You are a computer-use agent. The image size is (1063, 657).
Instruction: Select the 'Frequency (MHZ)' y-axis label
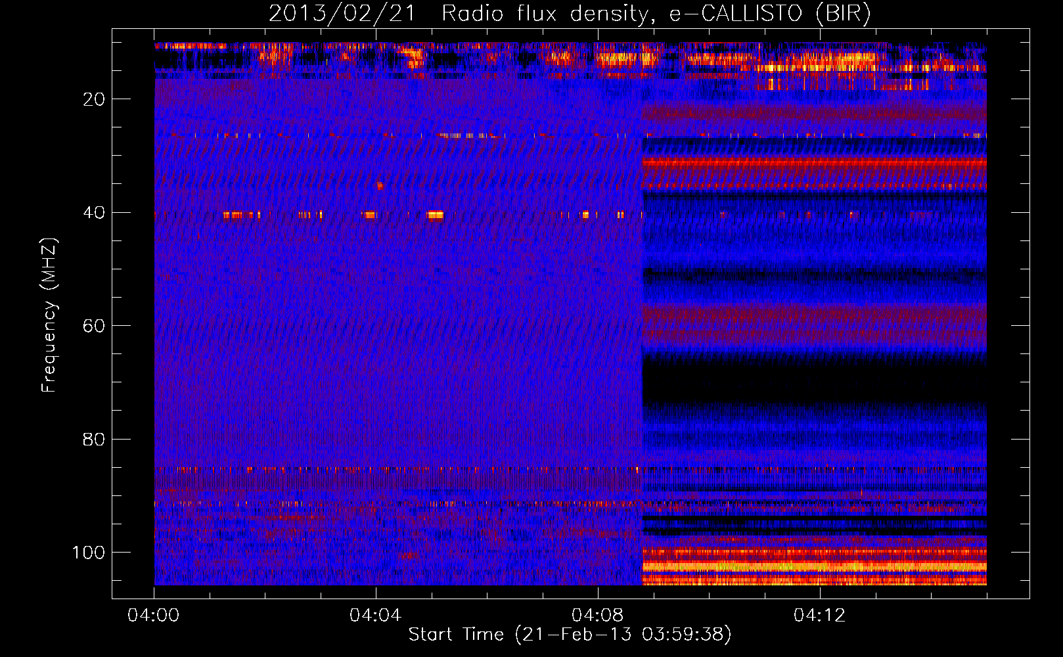pyautogui.click(x=49, y=315)
